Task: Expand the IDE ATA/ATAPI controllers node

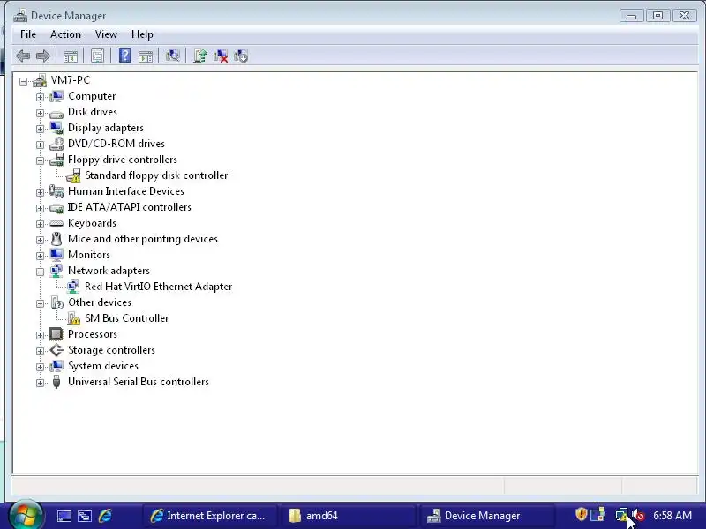Action: tap(40, 208)
